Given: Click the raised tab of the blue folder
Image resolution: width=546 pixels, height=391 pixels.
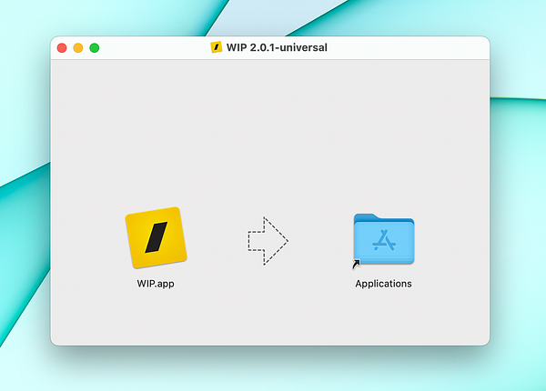Looking at the screenshot, I should point(366,217).
